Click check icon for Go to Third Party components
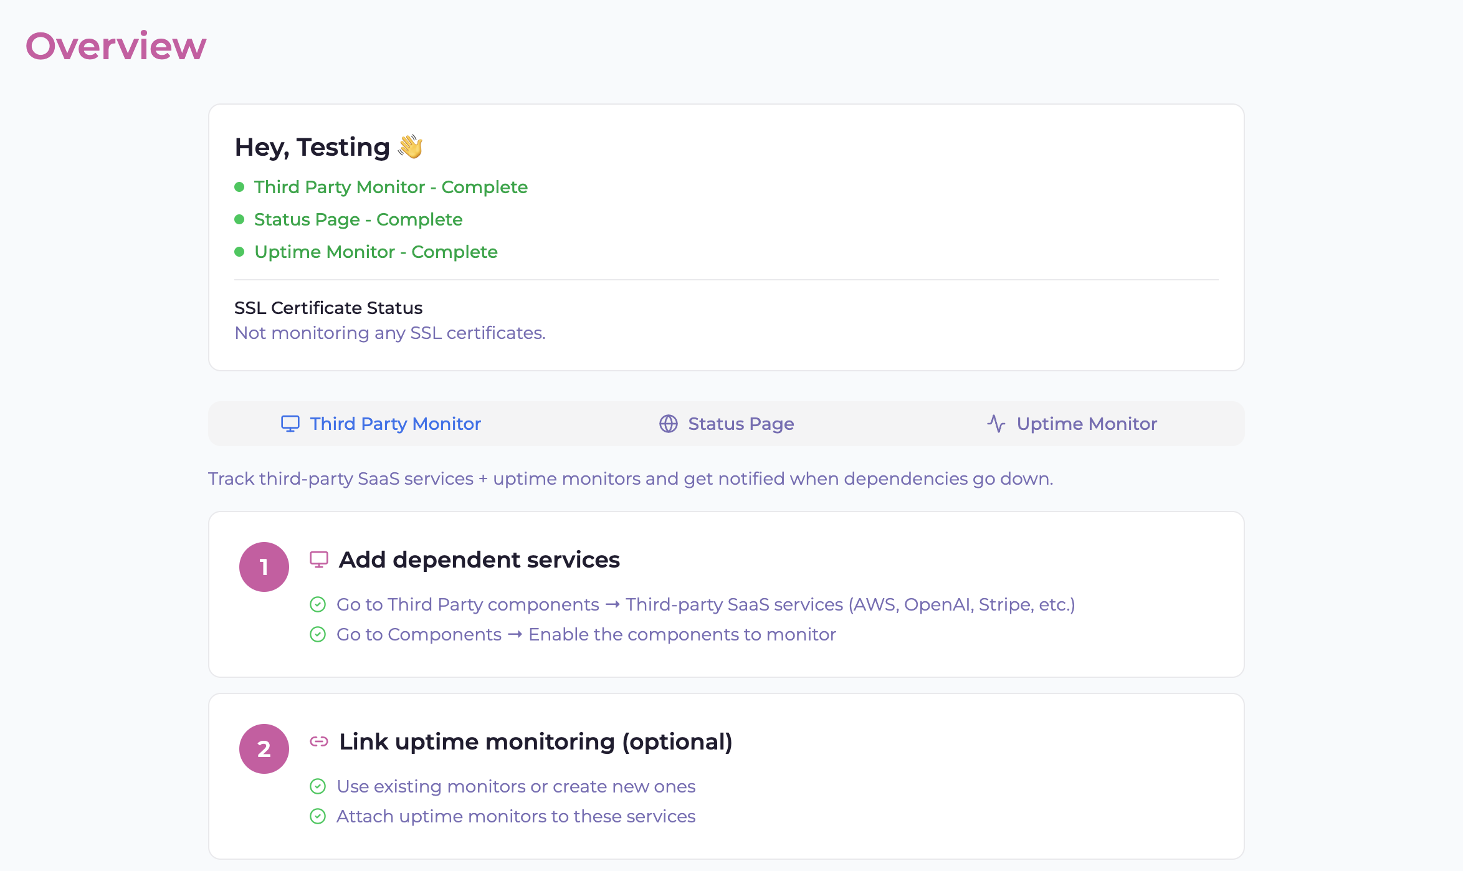The image size is (1463, 871). pyautogui.click(x=318, y=604)
